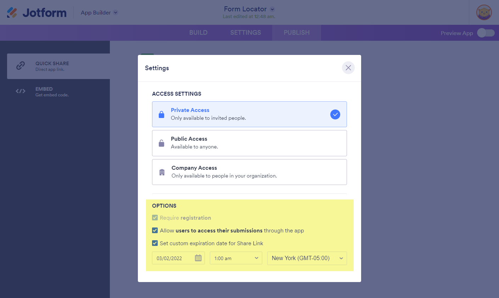Click the Quick Share link icon
Viewport: 499px width, 298px height.
[x=21, y=66]
